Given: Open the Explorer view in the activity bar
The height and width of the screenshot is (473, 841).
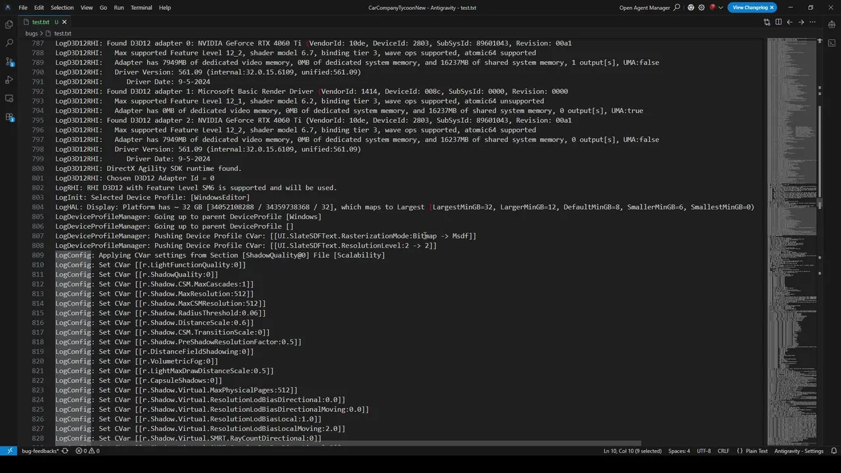Looking at the screenshot, I should coord(9,24).
